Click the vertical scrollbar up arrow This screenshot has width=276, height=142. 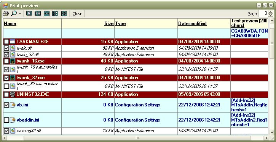click(272, 21)
